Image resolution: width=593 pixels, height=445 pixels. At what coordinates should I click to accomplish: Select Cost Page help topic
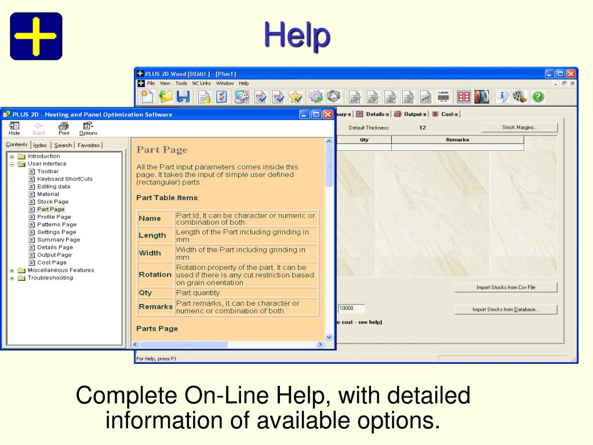(x=52, y=263)
